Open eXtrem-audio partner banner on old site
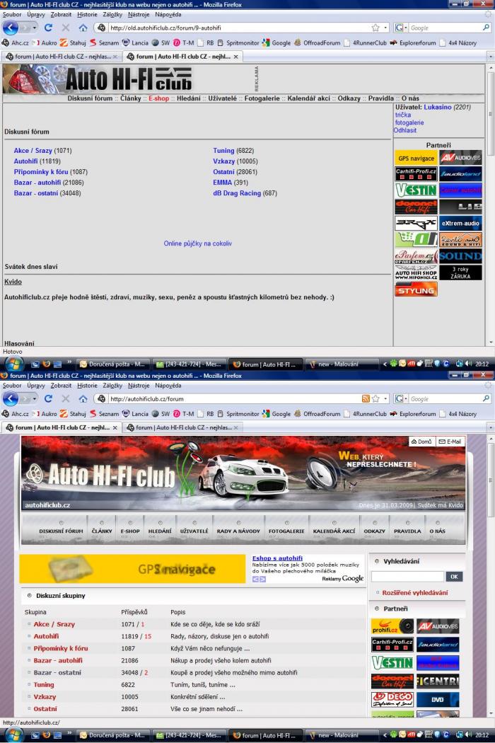This screenshot has width=495, height=743. pyautogui.click(x=460, y=223)
